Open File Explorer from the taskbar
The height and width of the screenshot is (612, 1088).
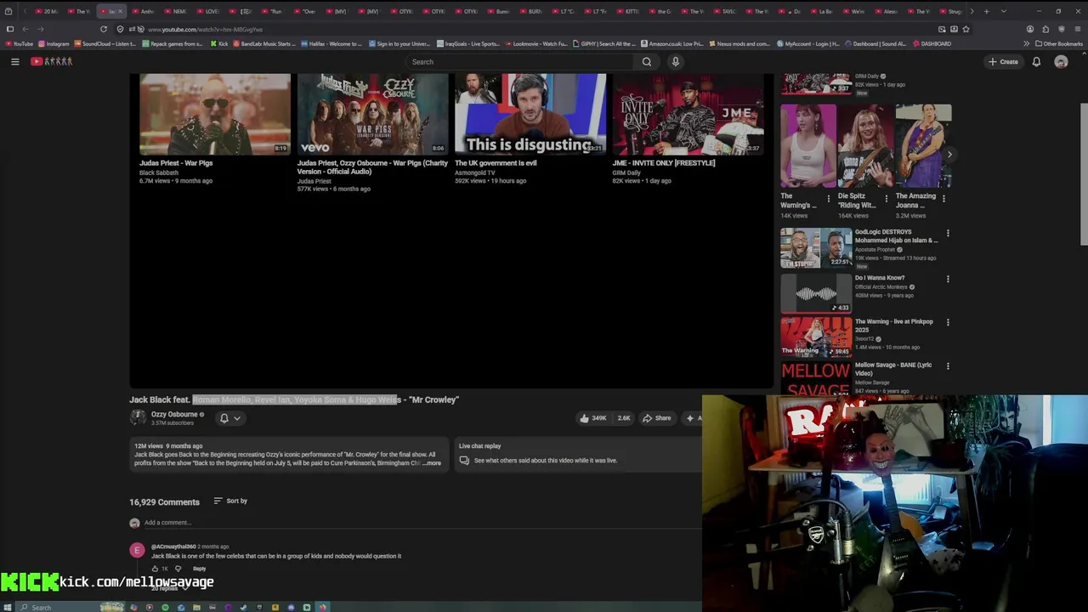pos(196,607)
